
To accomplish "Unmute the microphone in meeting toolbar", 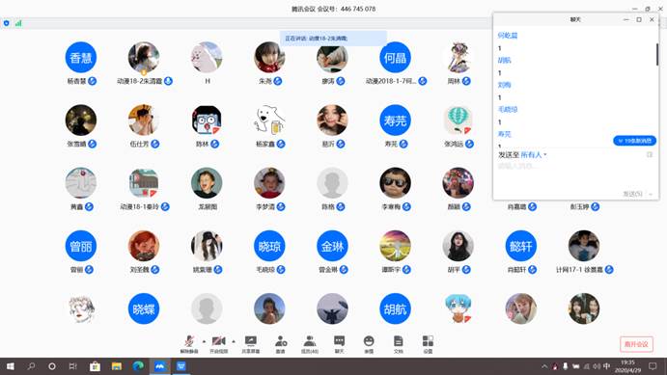I will pyautogui.click(x=189, y=344).
